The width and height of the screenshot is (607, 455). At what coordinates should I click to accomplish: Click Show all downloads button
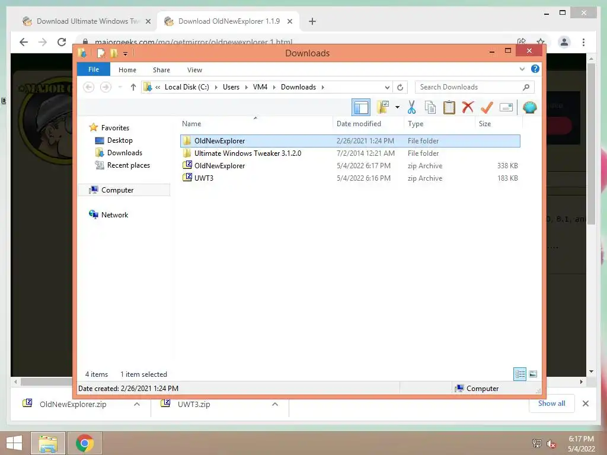click(552, 403)
